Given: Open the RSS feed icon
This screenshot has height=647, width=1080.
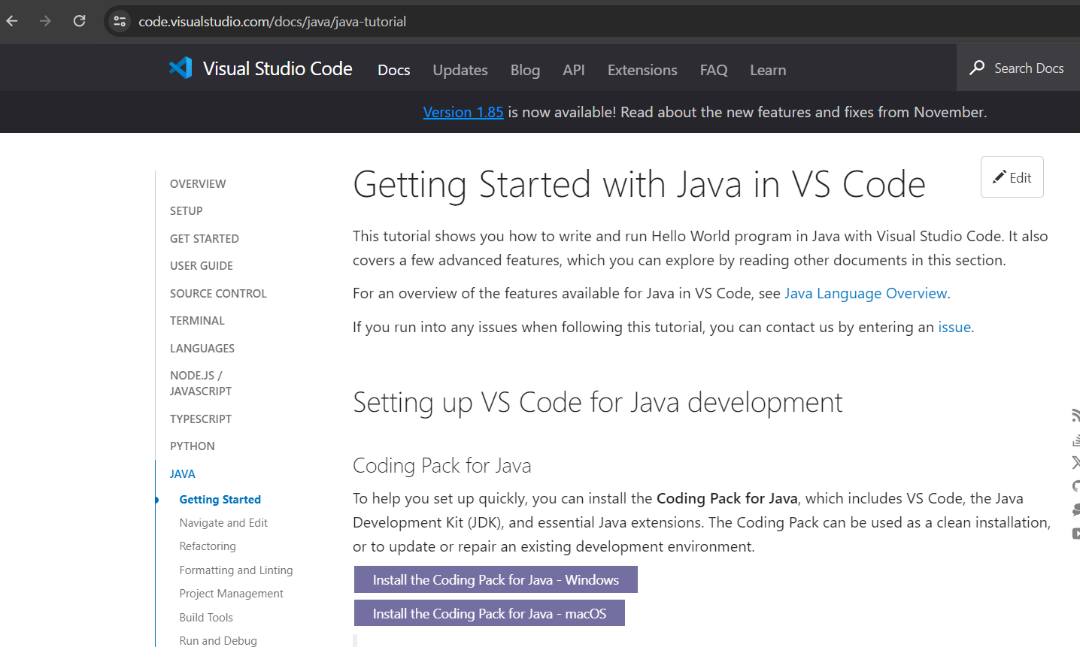Looking at the screenshot, I should (x=1076, y=415).
